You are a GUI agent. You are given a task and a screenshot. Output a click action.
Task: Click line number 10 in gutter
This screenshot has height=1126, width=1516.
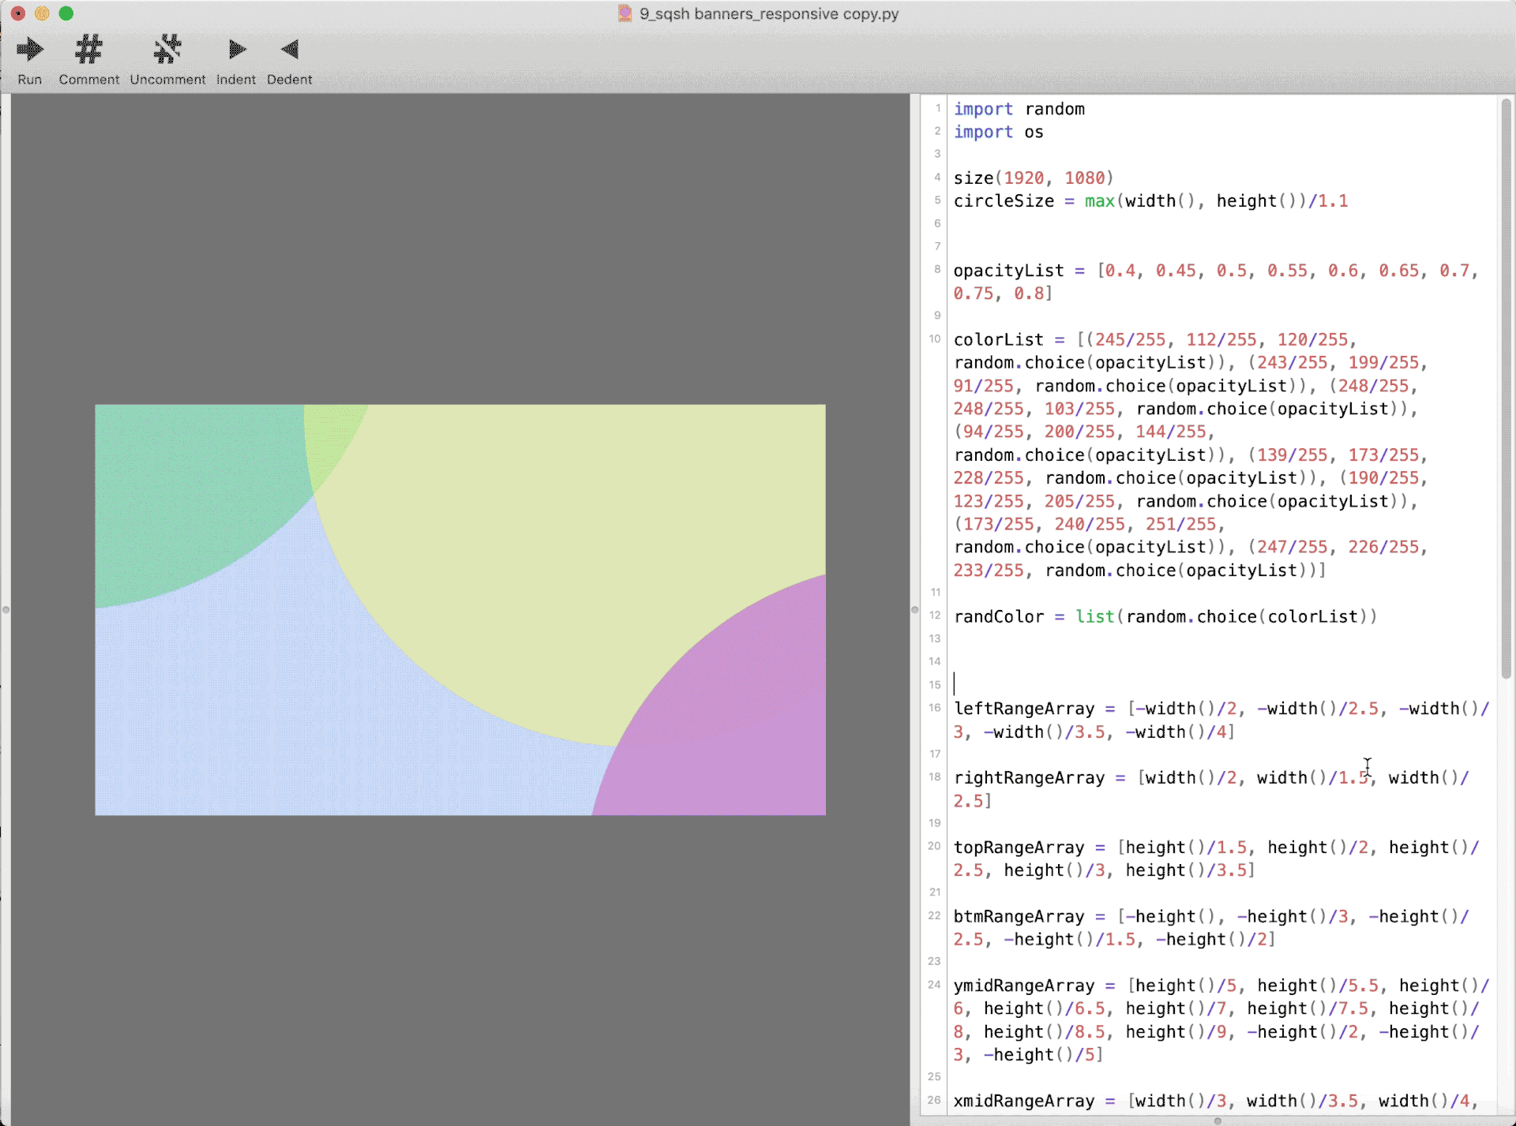tap(935, 339)
